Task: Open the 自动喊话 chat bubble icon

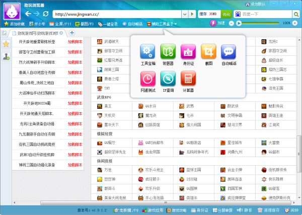Action: [228, 52]
